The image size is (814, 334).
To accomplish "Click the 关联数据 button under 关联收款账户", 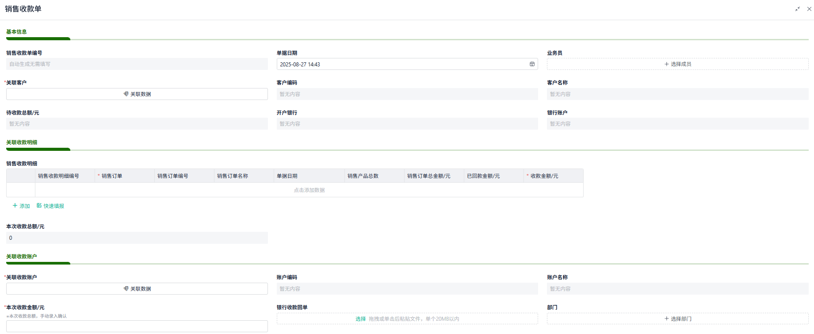I will point(137,288).
